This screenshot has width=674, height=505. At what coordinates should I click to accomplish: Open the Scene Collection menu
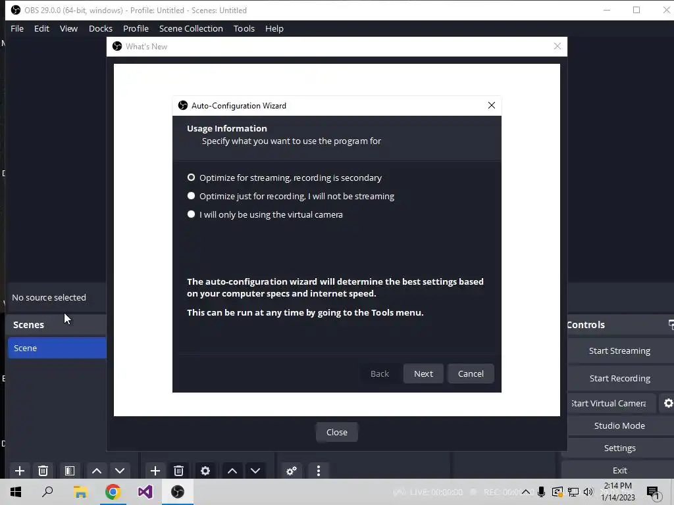[x=191, y=28]
